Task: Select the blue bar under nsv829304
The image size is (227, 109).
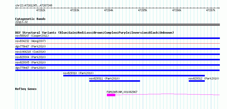Action: tap(117, 60)
